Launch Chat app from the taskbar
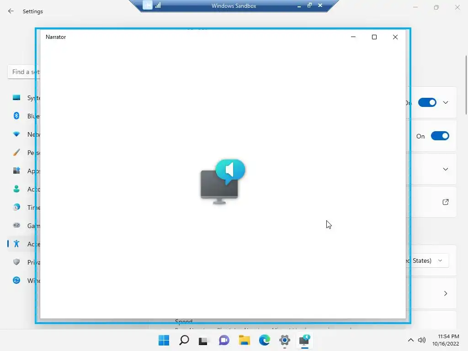Screen dimensions: 468x351 [x=224, y=340]
